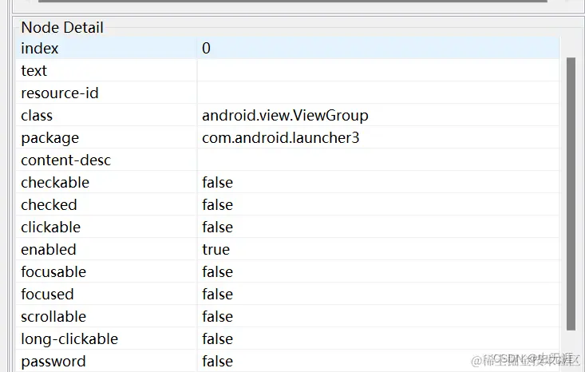Click the android.view.ViewGroup class value
This screenshot has width=585, height=372.
click(x=285, y=115)
